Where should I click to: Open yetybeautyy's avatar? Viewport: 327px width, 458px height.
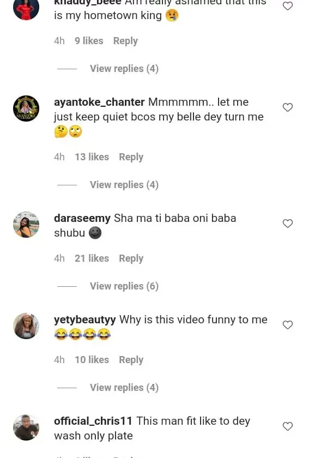click(x=26, y=326)
